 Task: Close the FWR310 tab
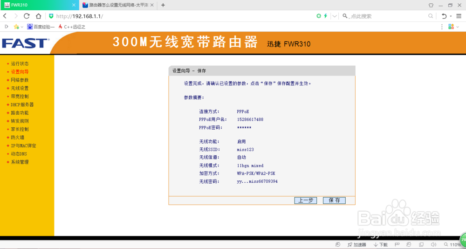point(74,5)
